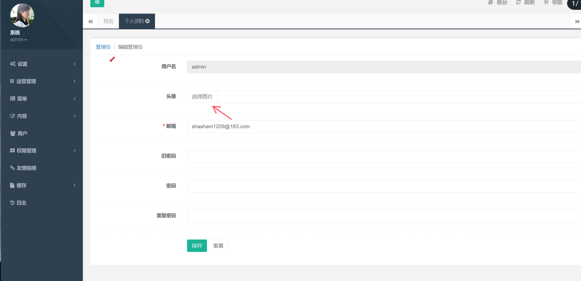Click the green 保存 button
Screen dimensions: 581x281
tap(197, 246)
